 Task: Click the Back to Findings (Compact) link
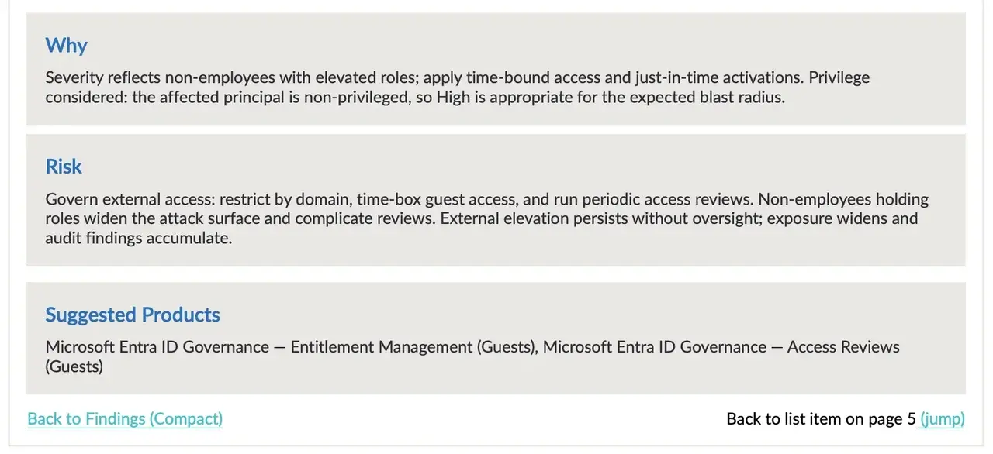coord(125,419)
